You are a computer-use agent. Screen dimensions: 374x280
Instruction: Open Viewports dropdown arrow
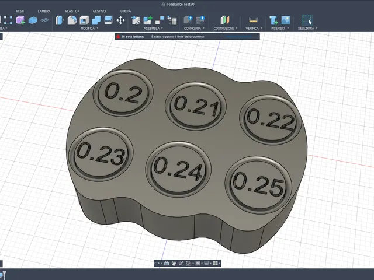tap(220, 263)
